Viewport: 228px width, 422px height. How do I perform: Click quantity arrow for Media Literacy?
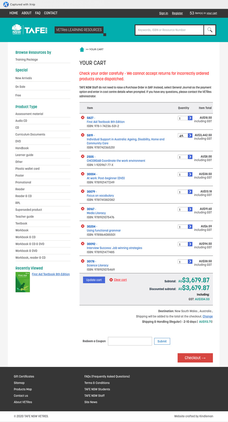pos(190,209)
